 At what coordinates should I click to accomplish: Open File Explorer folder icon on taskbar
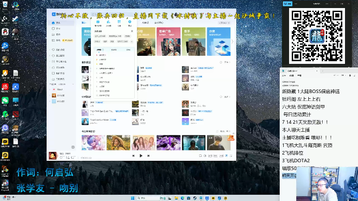pyautogui.click(x=176, y=198)
